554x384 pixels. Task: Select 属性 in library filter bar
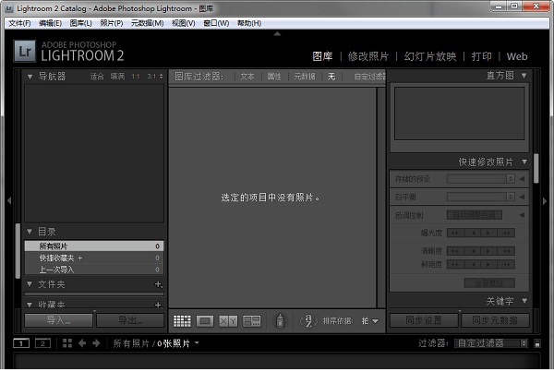(x=274, y=77)
